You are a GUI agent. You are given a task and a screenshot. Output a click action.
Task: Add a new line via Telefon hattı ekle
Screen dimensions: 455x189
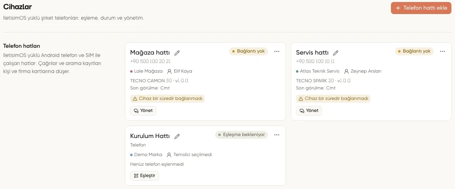(421, 8)
